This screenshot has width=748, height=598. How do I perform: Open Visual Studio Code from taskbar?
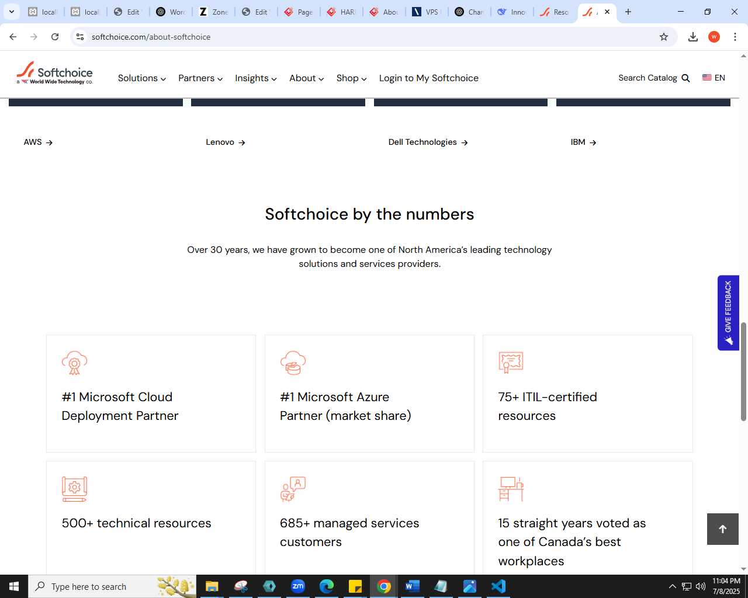(x=498, y=586)
